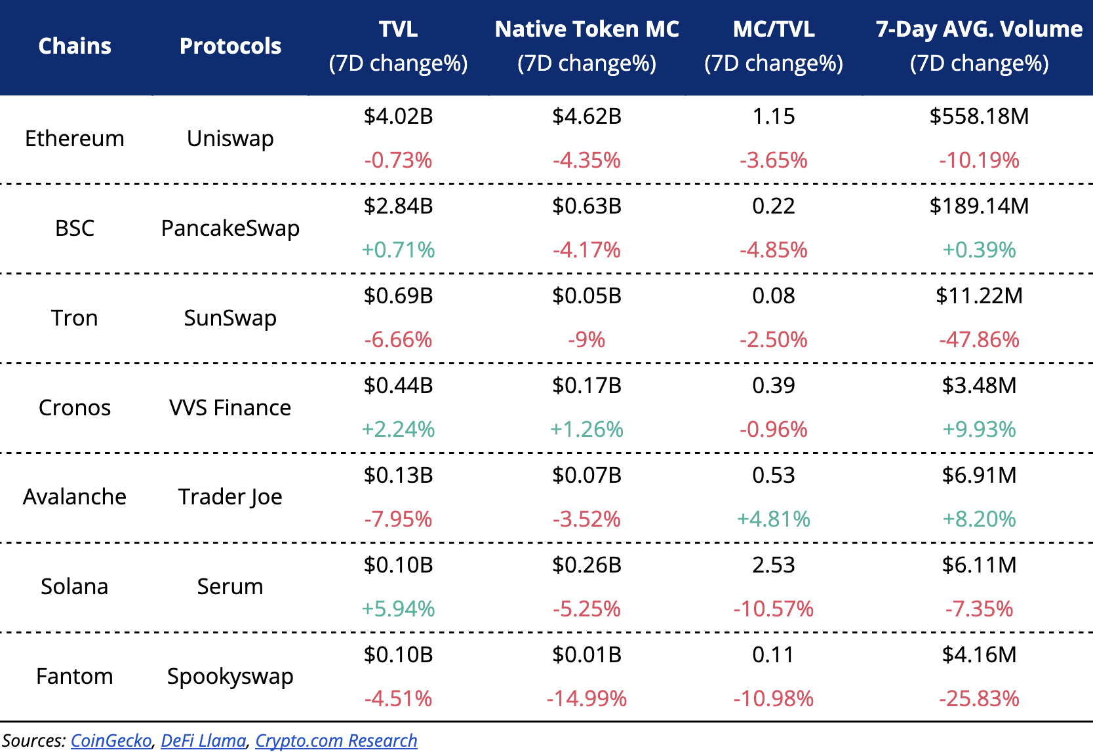The image size is (1093, 752).
Task: Click Serum's 2.53 MC/TVL value
Action: coord(774,565)
